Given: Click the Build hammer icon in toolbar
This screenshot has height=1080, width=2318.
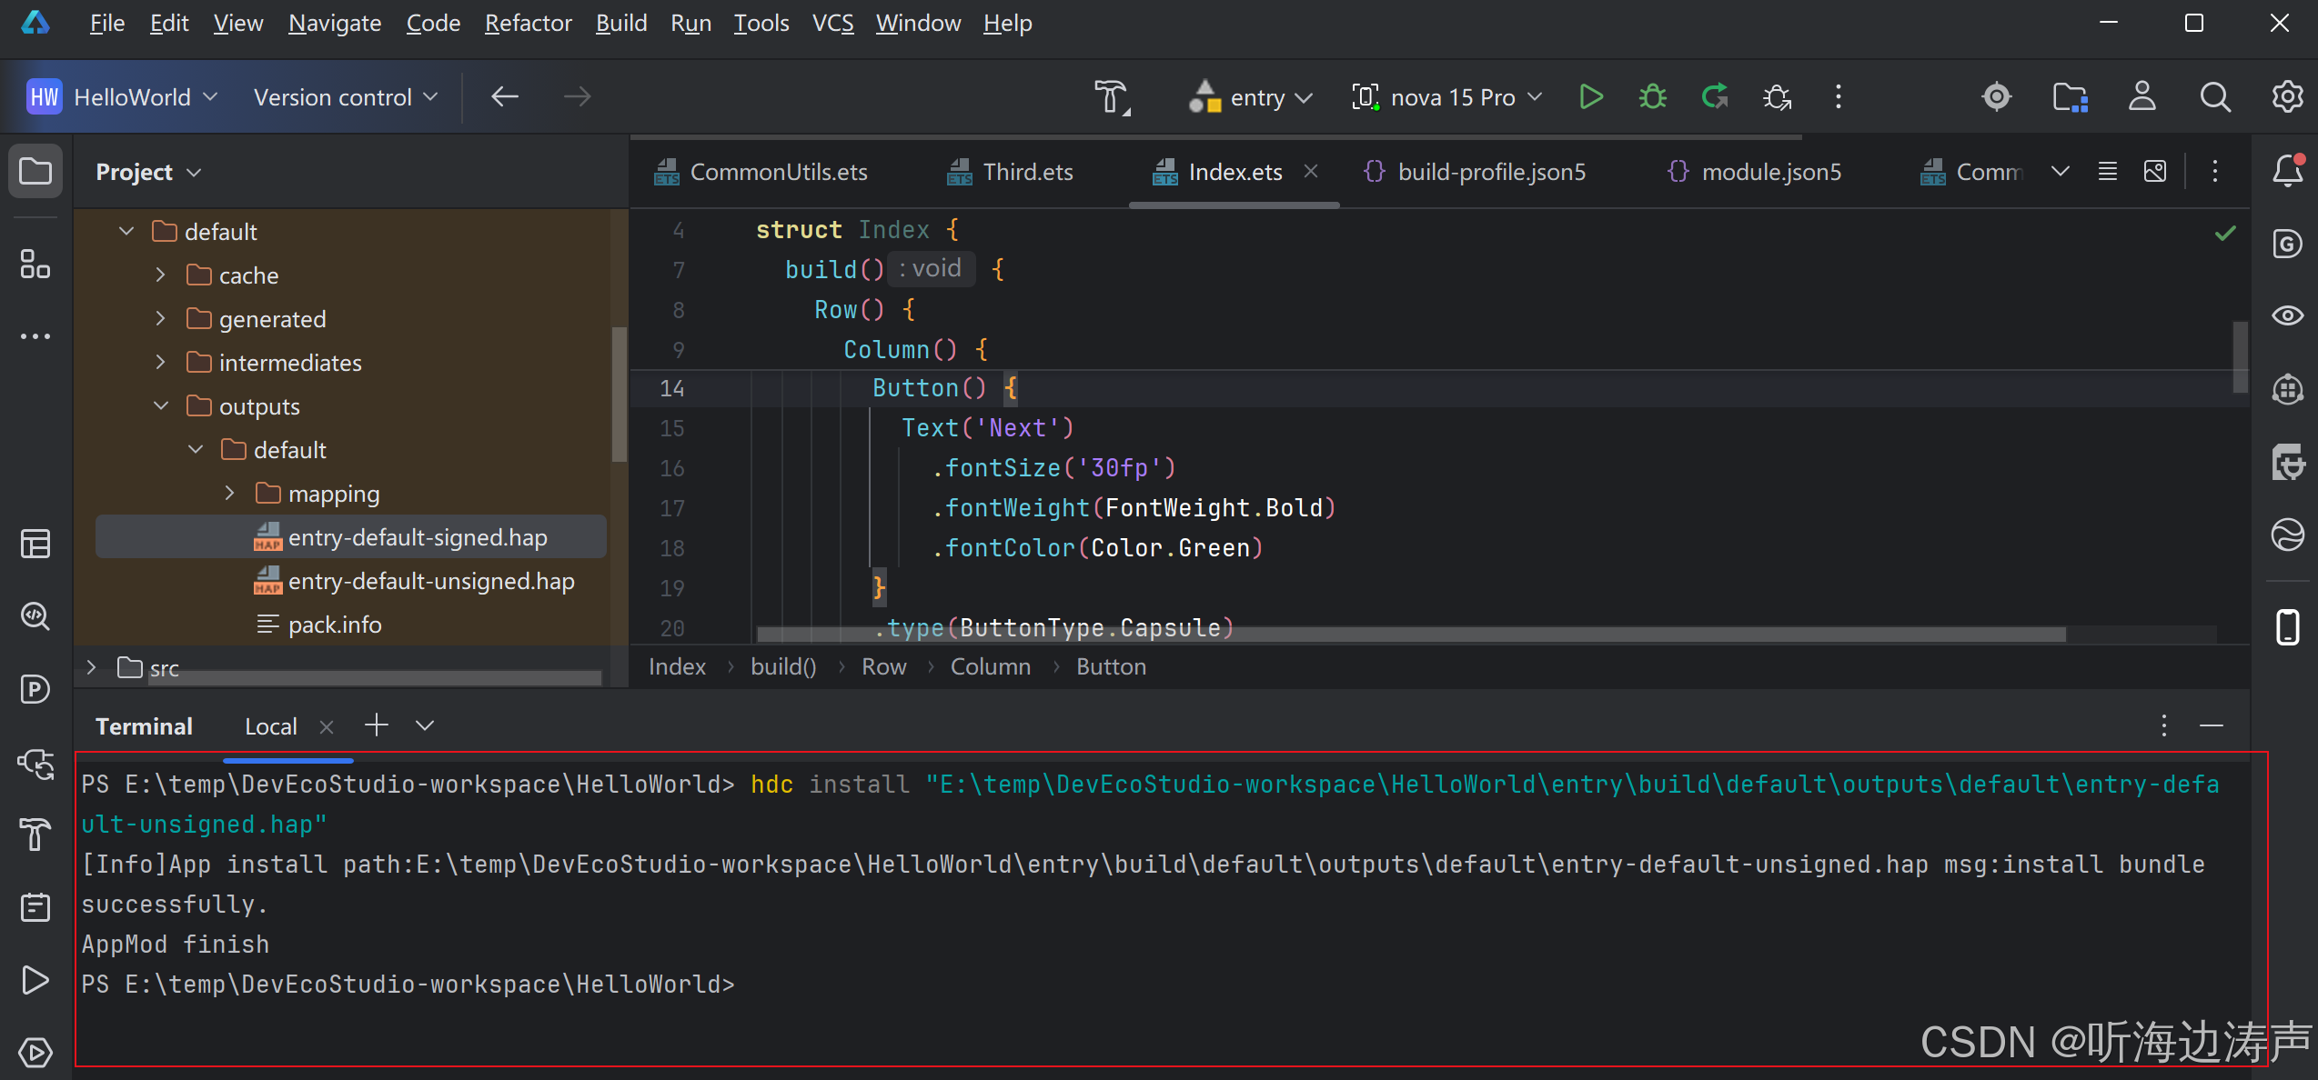Looking at the screenshot, I should (x=1112, y=96).
